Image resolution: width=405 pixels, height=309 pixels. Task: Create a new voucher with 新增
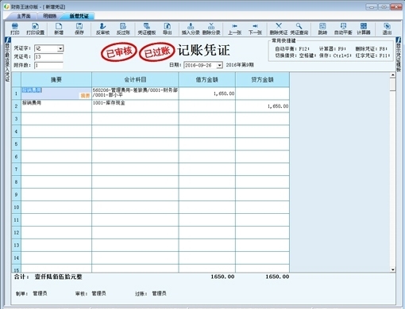click(x=59, y=29)
